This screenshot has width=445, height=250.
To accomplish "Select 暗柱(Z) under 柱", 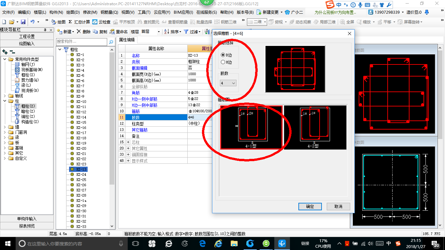I will point(25,111).
